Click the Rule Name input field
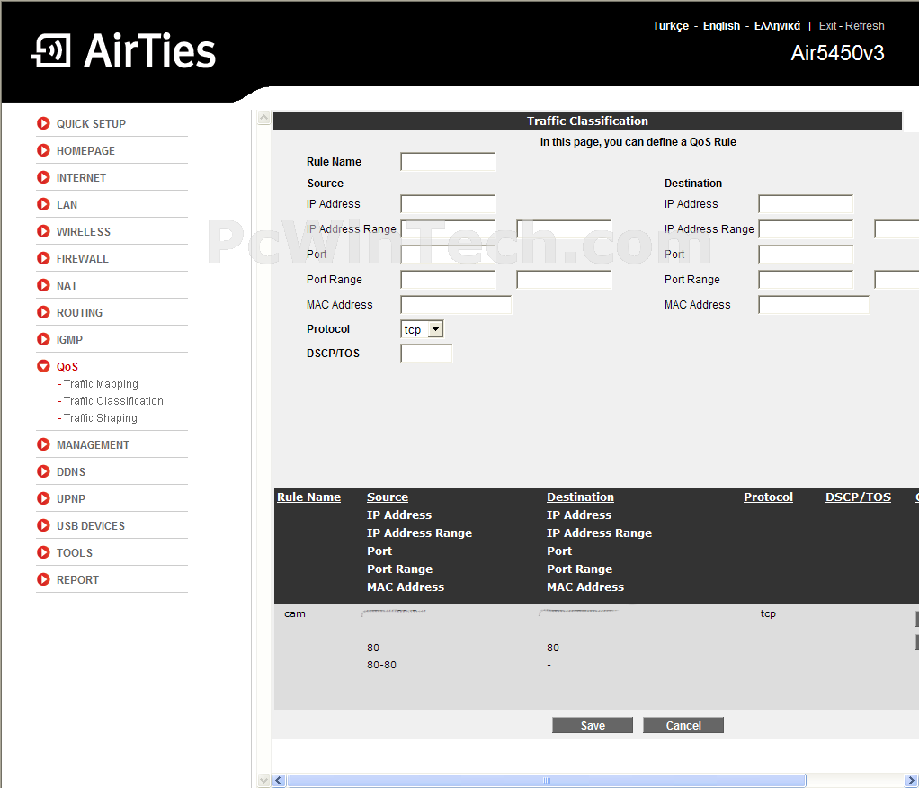919x788 pixels. coord(448,162)
